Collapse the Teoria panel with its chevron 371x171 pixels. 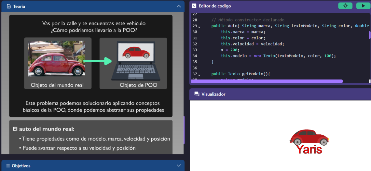click(x=178, y=6)
